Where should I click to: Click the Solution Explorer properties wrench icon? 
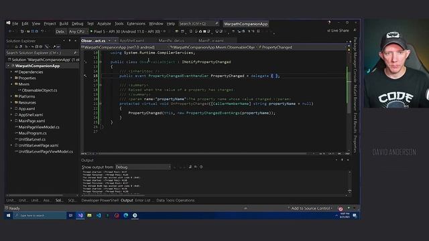point(54,47)
